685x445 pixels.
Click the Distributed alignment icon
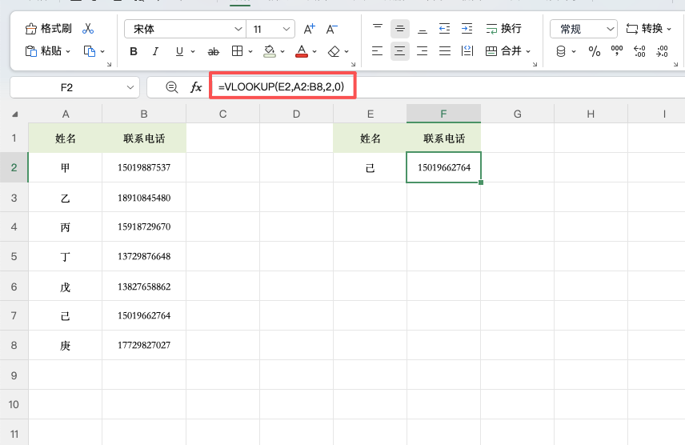467,51
